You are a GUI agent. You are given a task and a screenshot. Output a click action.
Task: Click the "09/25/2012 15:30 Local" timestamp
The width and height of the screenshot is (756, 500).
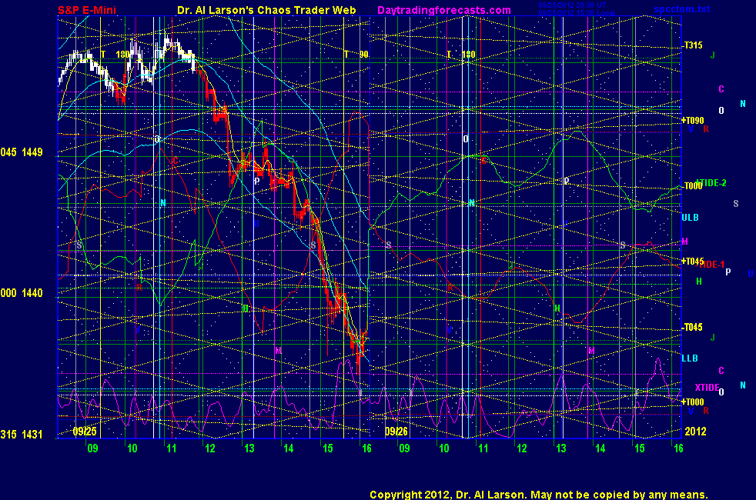click(x=576, y=12)
